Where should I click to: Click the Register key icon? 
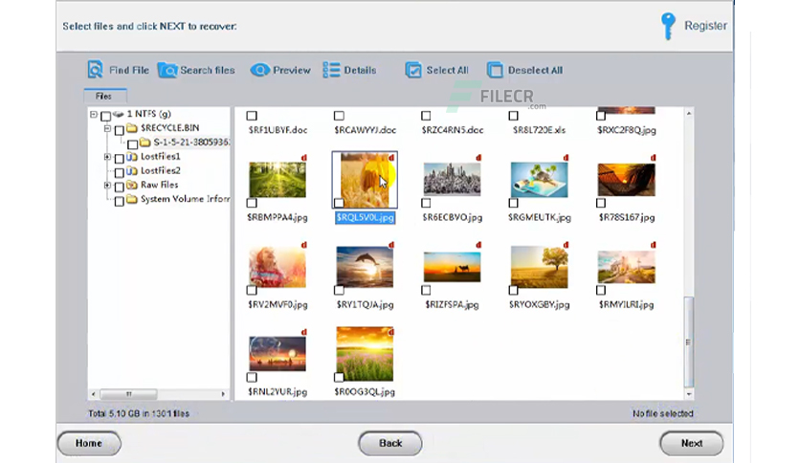[x=668, y=26]
